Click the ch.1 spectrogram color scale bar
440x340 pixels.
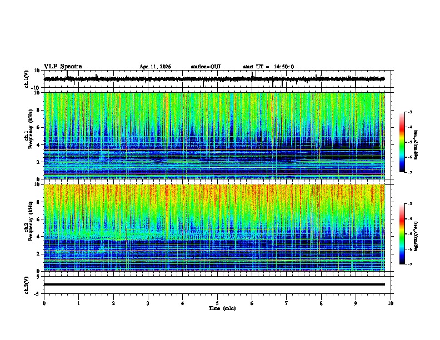(402, 142)
